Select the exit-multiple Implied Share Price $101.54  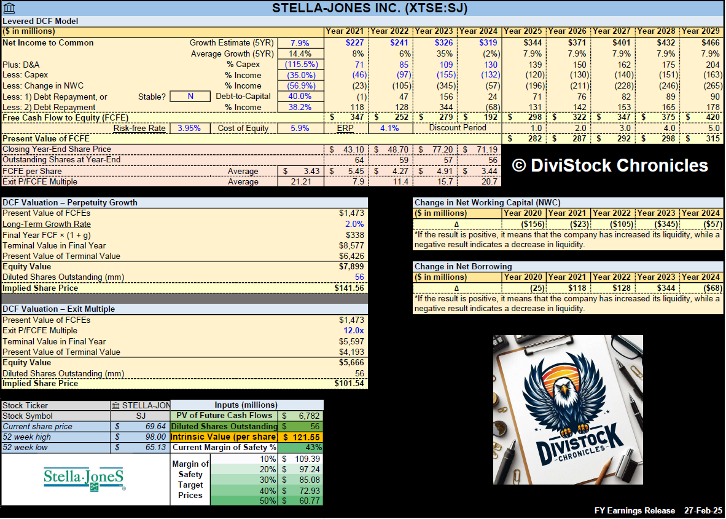click(x=349, y=383)
